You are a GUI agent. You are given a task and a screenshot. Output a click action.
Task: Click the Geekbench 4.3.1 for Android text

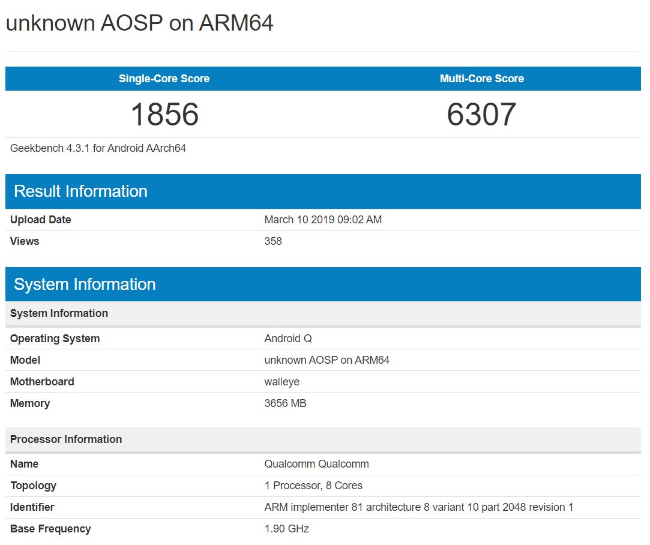point(98,148)
